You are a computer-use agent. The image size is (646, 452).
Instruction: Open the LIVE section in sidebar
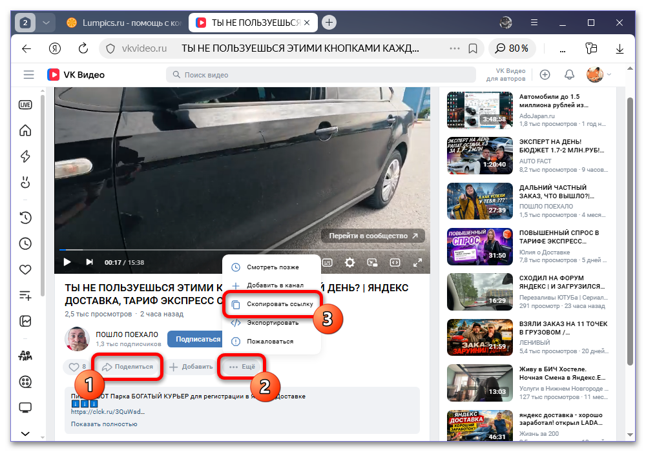(25, 105)
